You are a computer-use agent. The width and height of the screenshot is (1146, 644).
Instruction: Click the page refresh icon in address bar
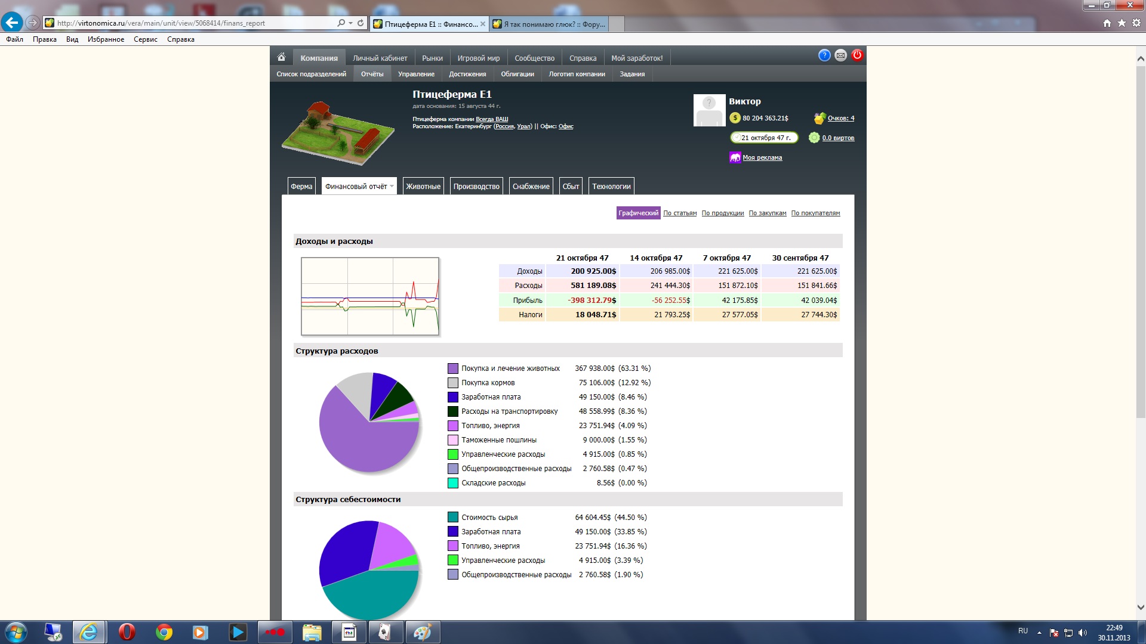point(361,23)
